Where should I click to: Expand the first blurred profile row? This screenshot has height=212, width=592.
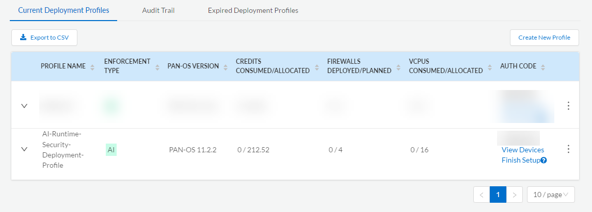coord(24,105)
